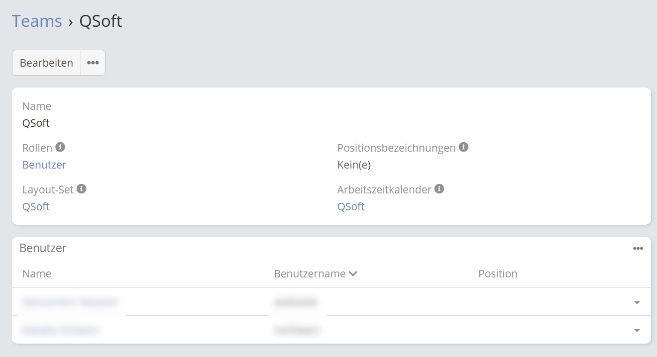Click the Layout-Set info icon
Screen dimensions: 657x357
coord(82,189)
